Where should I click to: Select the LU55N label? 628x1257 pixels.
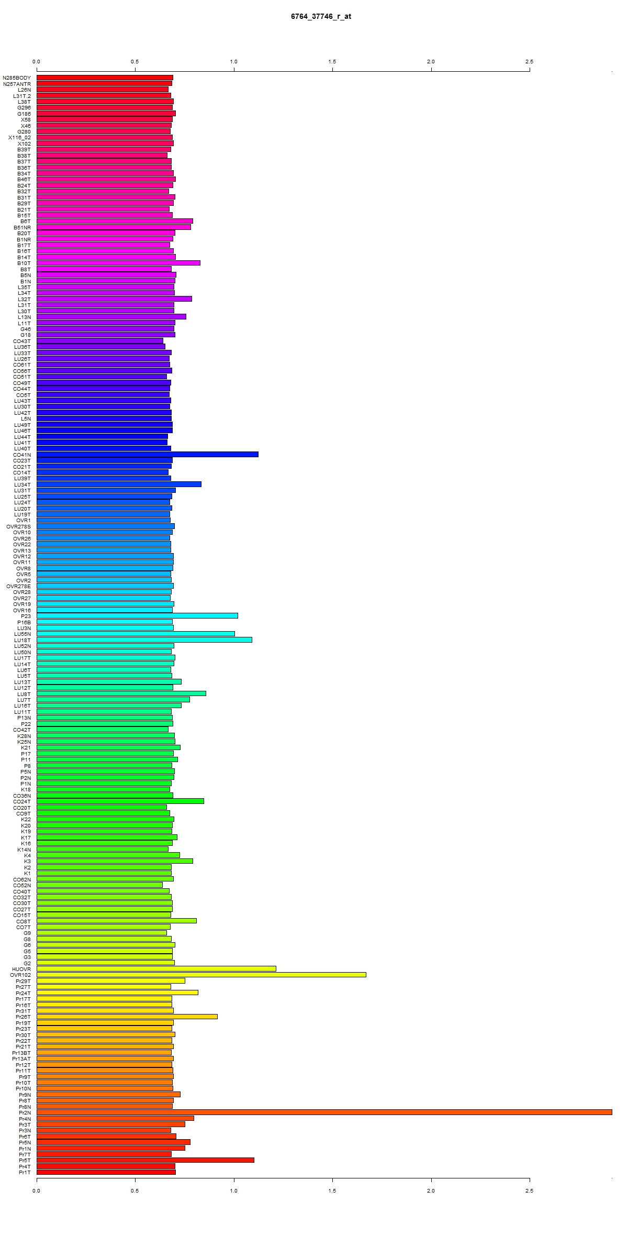[23, 634]
